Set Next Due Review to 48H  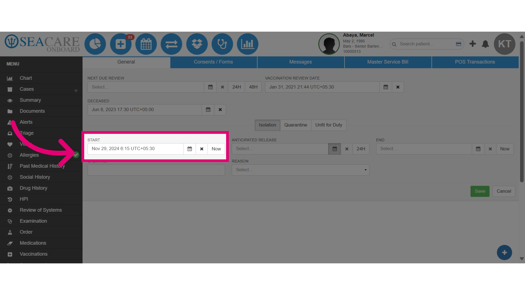[x=253, y=87]
